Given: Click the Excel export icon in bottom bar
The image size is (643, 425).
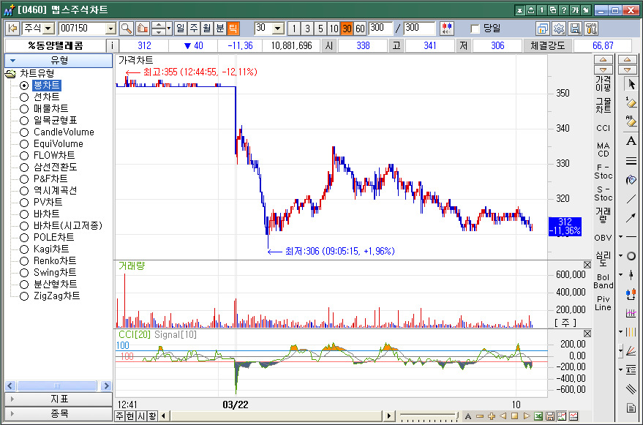Looking at the screenshot, I should [538, 416].
